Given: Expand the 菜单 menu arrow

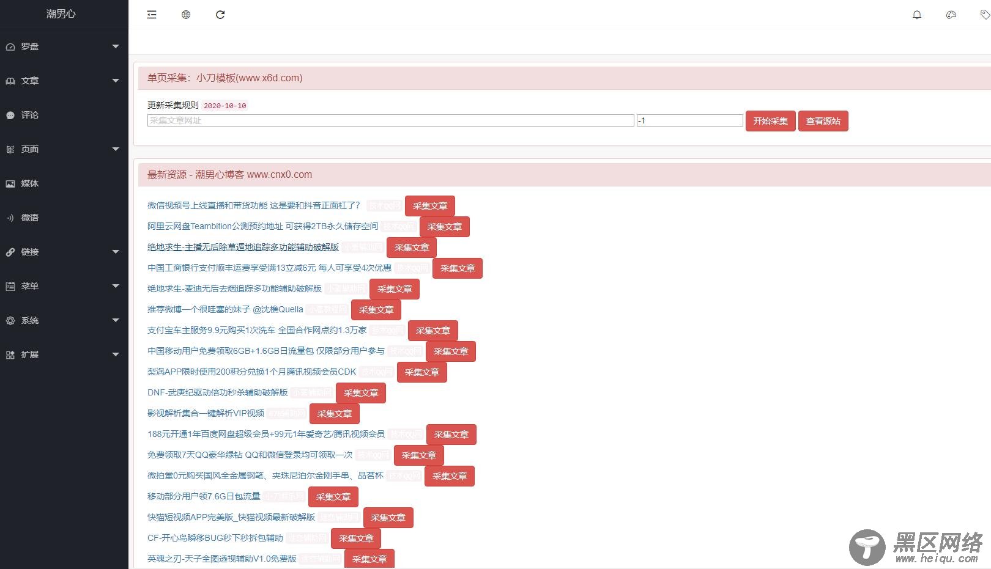Looking at the screenshot, I should coord(116,286).
